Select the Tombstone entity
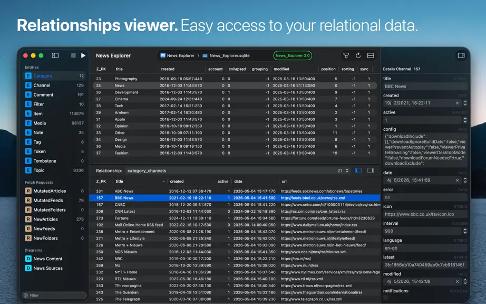 coord(54,161)
